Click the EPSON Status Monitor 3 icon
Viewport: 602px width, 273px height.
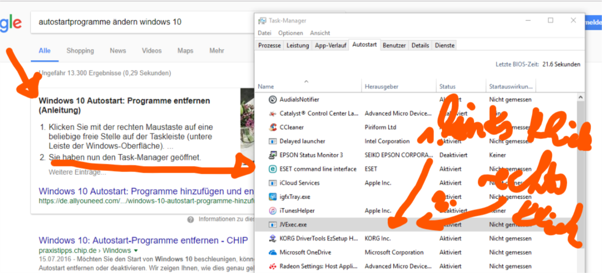coord(273,155)
